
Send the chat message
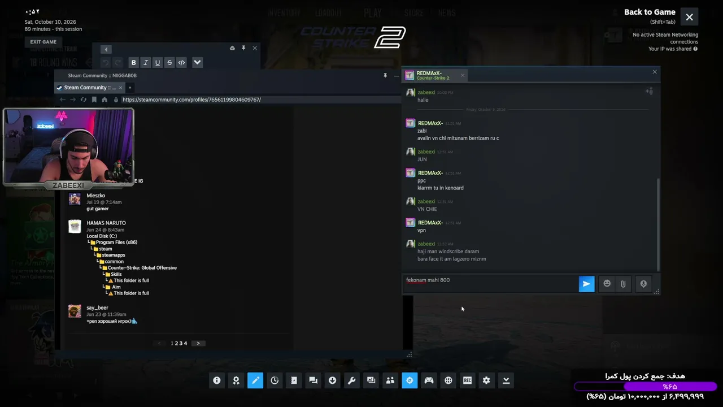(x=586, y=284)
